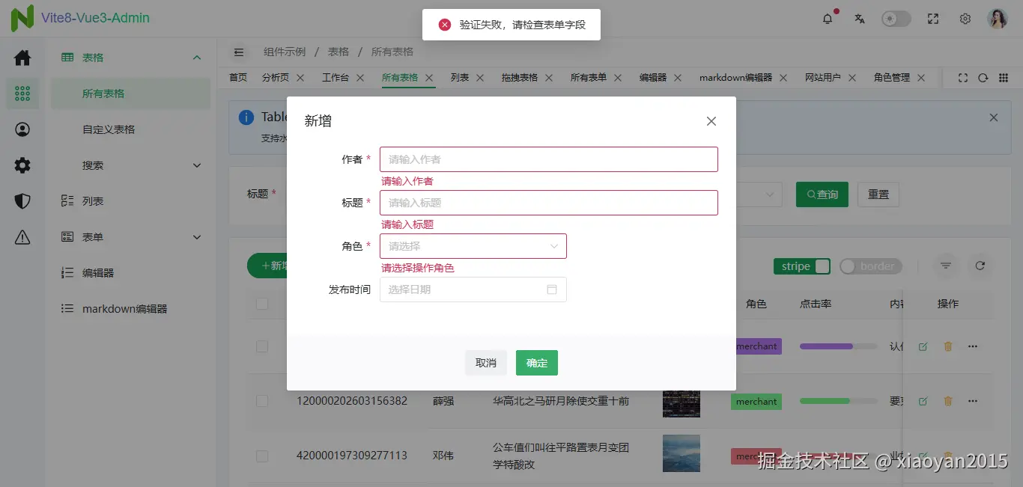1023x487 pixels.
Task: Close the 所有表格 tab
Action: pyautogui.click(x=429, y=78)
